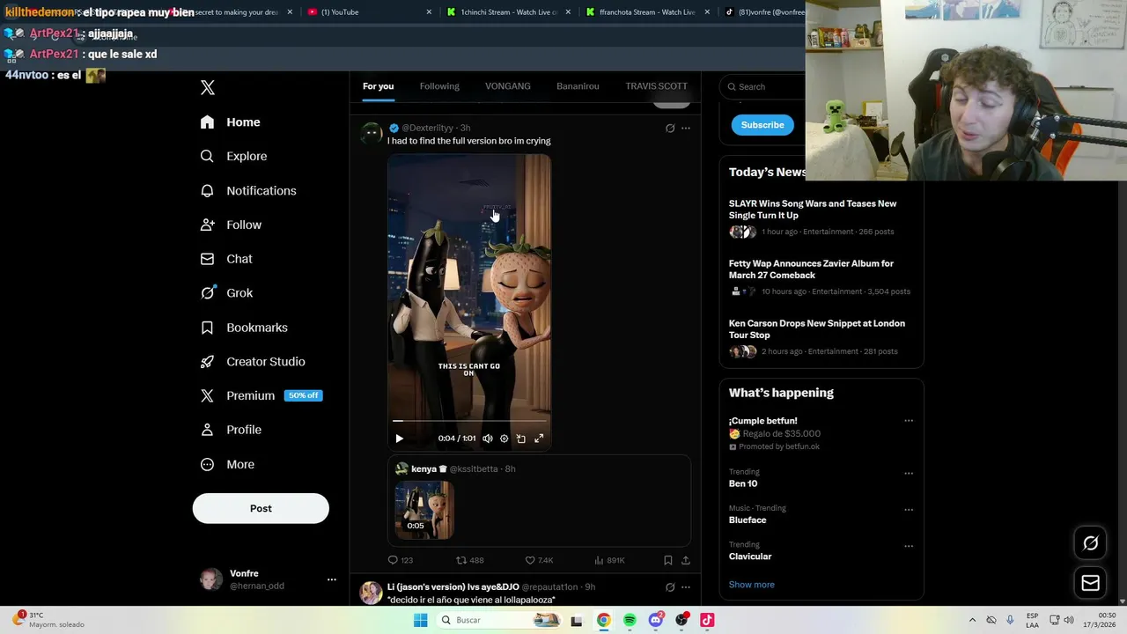
Task: Play the video in the post
Action: (399, 439)
